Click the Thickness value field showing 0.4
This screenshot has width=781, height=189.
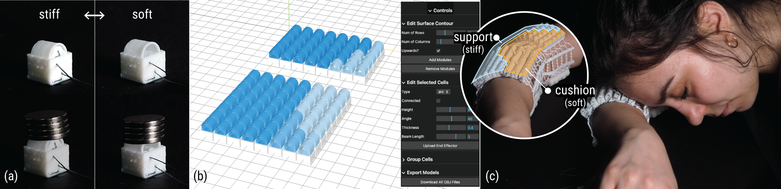coord(472,128)
